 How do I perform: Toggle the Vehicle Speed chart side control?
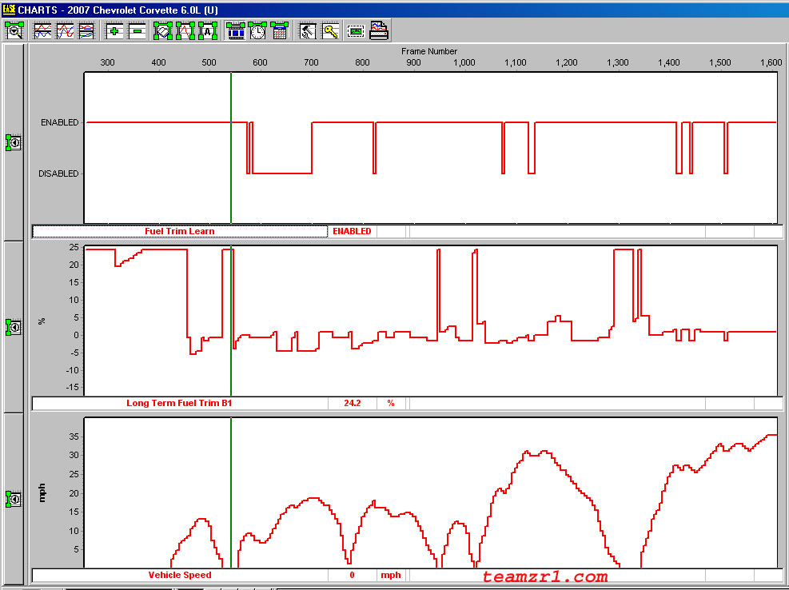pyautogui.click(x=14, y=500)
